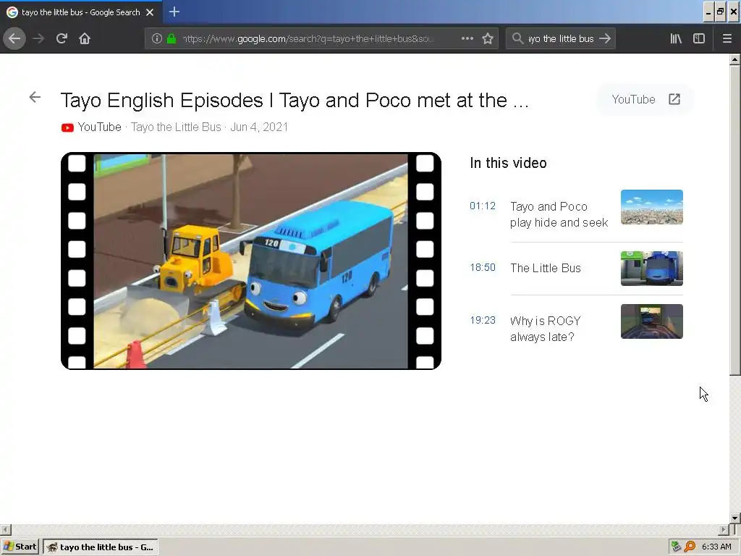
Task: Click vertical scrollbar up arrow
Action: (x=735, y=59)
